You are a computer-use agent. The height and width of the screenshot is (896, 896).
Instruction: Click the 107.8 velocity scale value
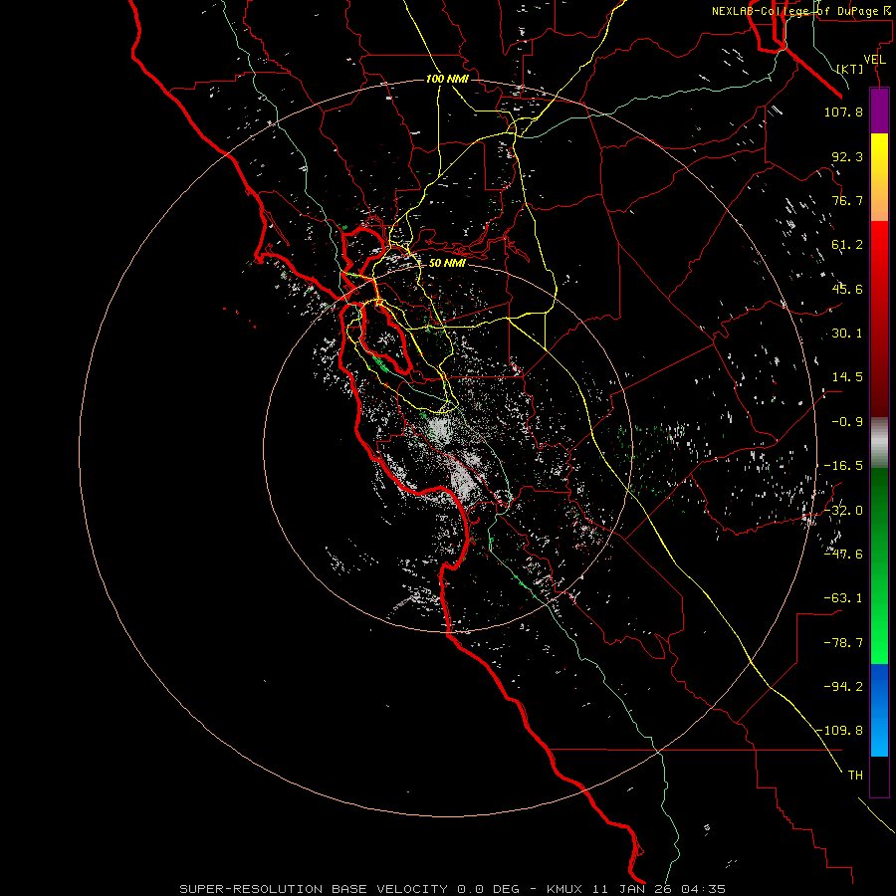coord(843,112)
